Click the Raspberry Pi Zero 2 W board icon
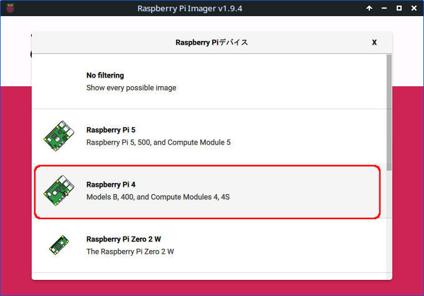424x296 pixels. [59, 245]
